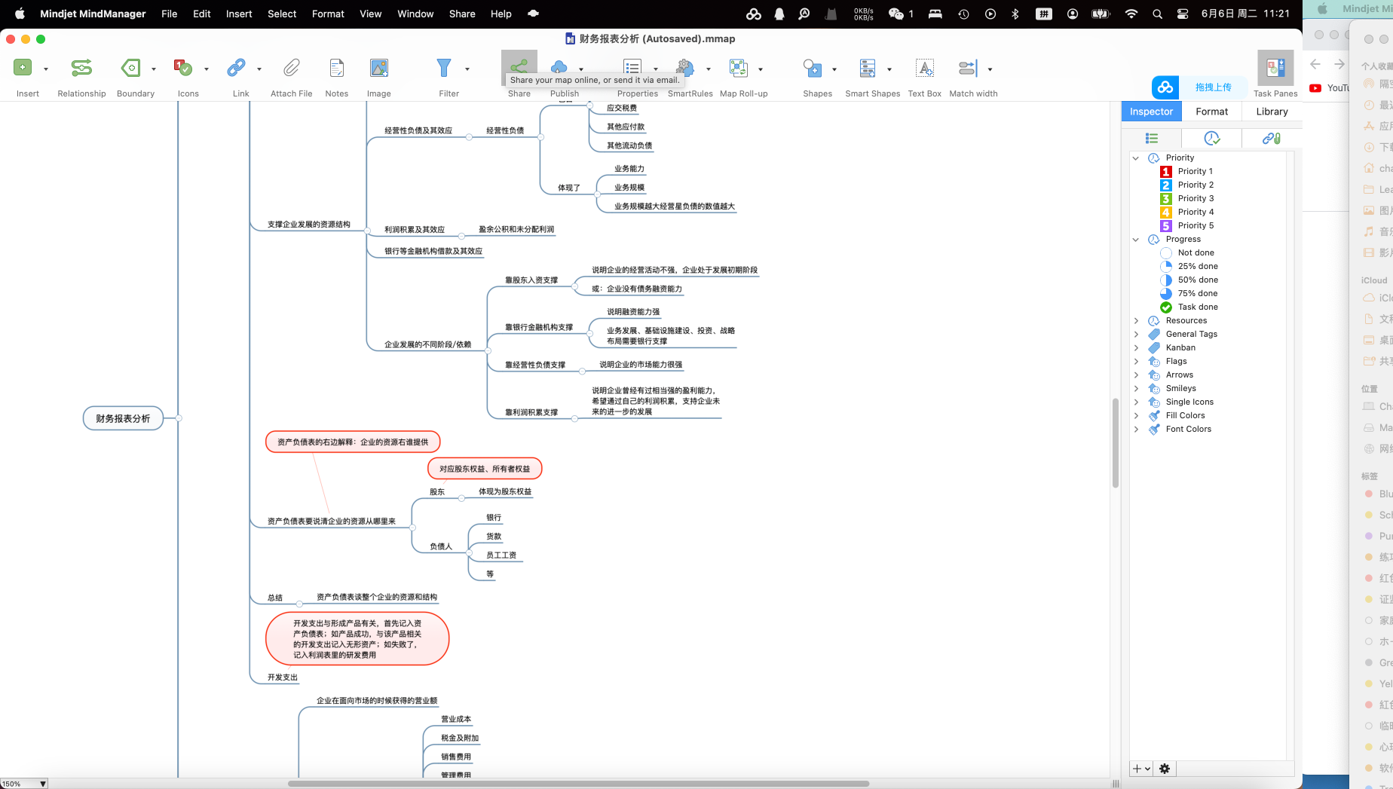Collapse the Progress marker group
The image size is (1393, 789).
[x=1136, y=240]
